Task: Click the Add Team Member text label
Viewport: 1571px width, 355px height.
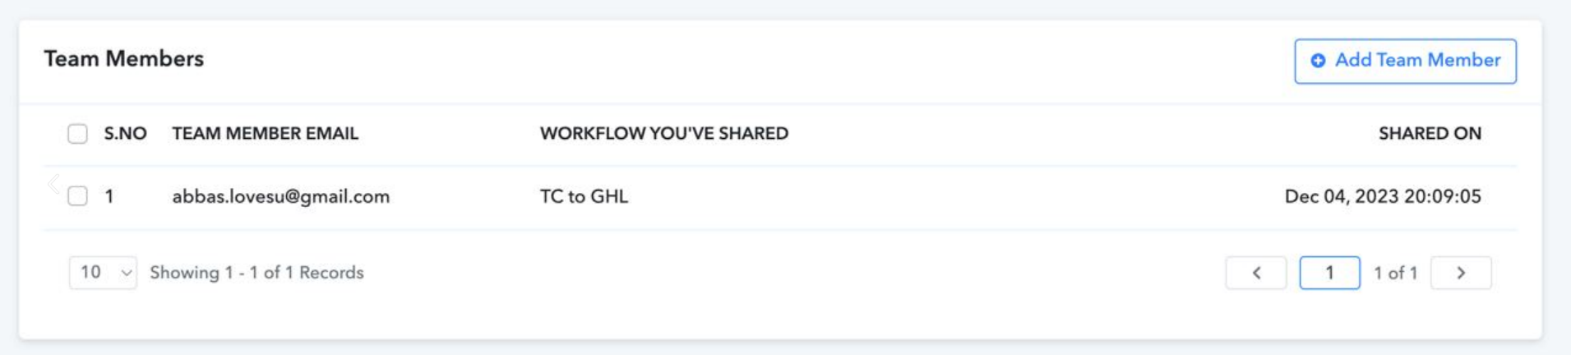Action: pyautogui.click(x=1417, y=60)
